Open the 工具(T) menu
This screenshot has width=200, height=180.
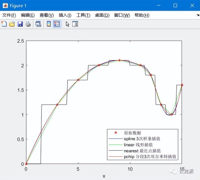tap(83, 15)
